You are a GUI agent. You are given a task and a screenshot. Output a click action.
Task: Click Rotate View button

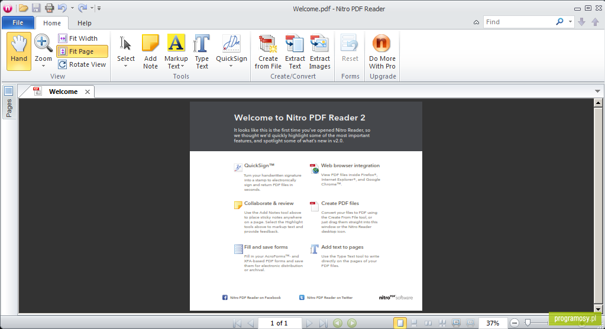[x=82, y=64]
